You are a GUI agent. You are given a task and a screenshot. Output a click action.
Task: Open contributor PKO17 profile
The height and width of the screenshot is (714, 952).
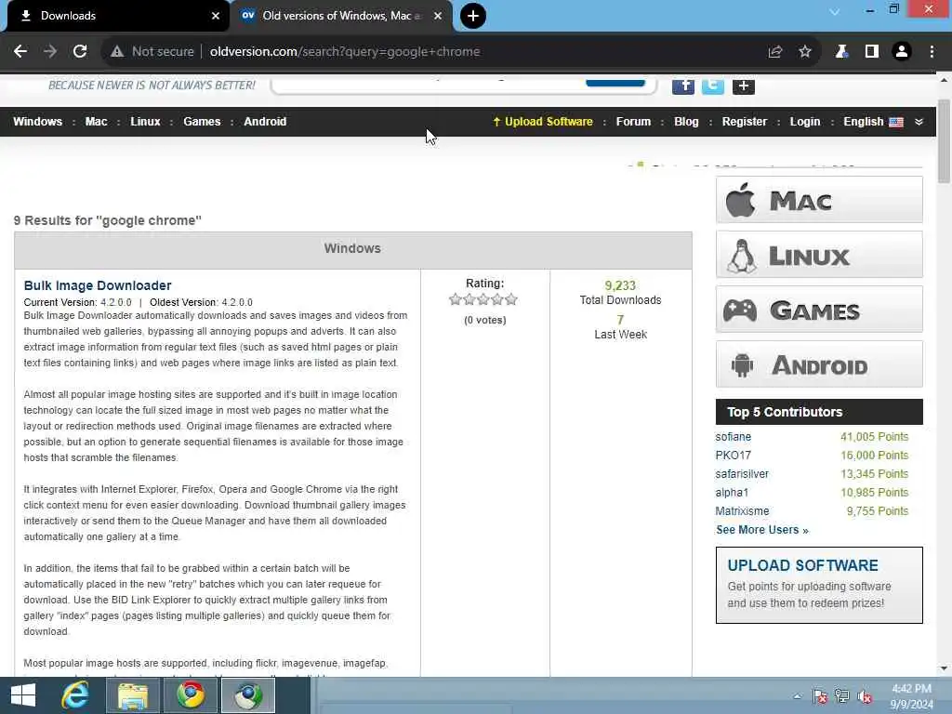pos(733,456)
